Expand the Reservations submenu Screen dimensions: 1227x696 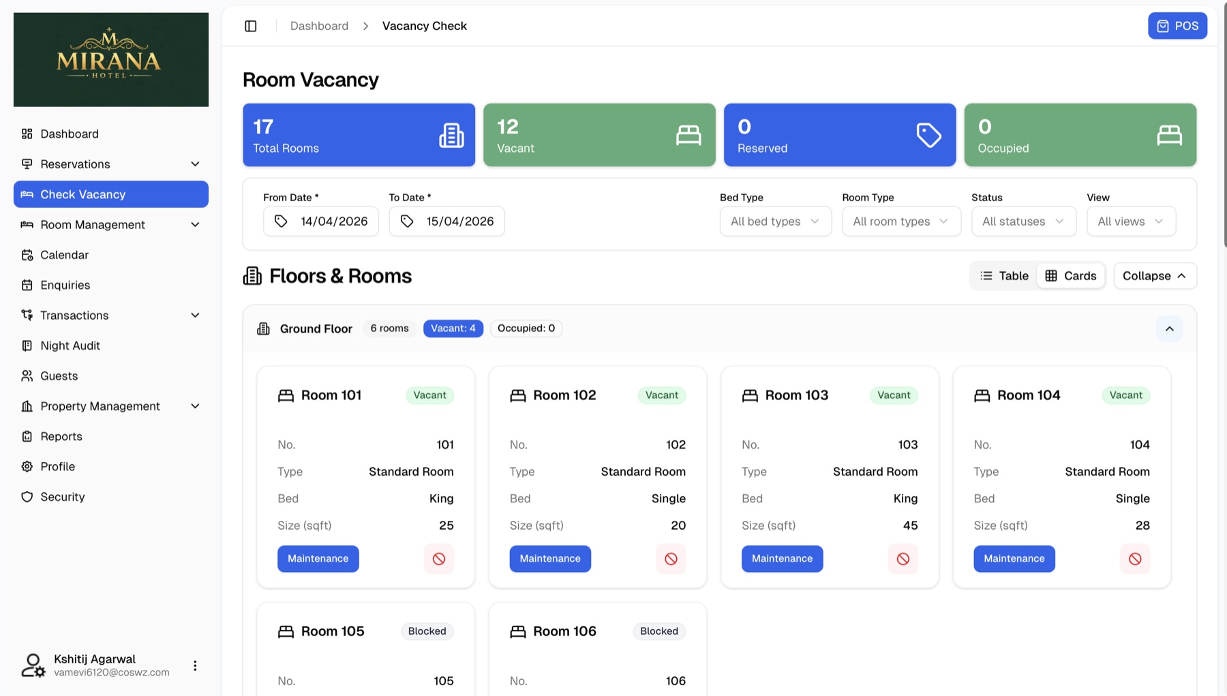click(x=195, y=164)
